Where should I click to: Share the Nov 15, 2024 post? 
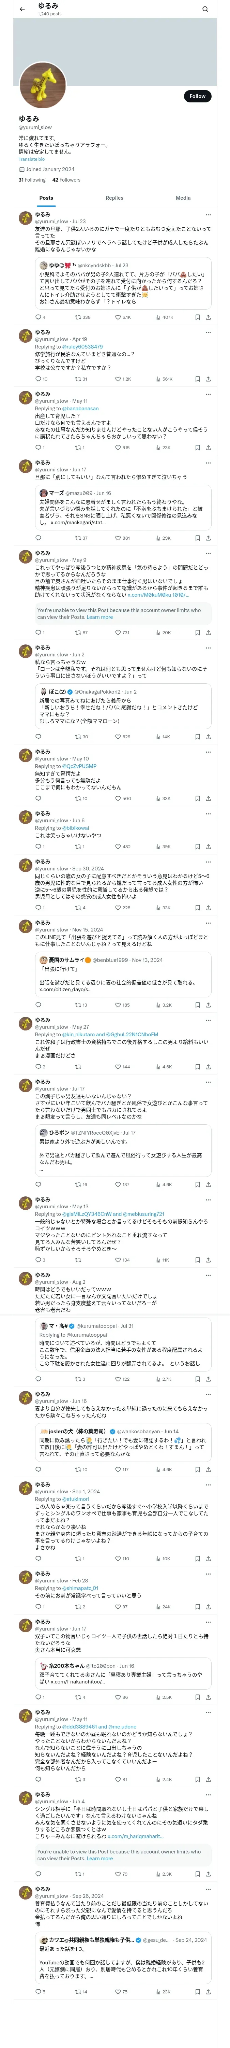(x=208, y=1005)
